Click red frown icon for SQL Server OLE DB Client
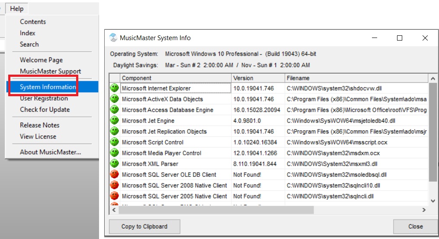The width and height of the screenshot is (439, 239). pos(114,174)
